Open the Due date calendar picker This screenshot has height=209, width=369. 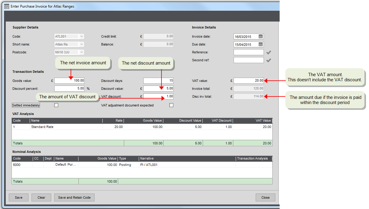coord(261,44)
